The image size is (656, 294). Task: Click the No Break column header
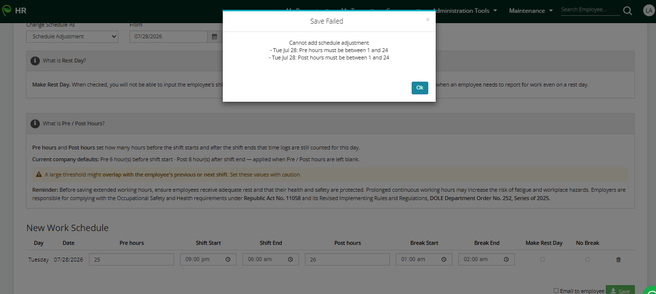pyautogui.click(x=588, y=243)
